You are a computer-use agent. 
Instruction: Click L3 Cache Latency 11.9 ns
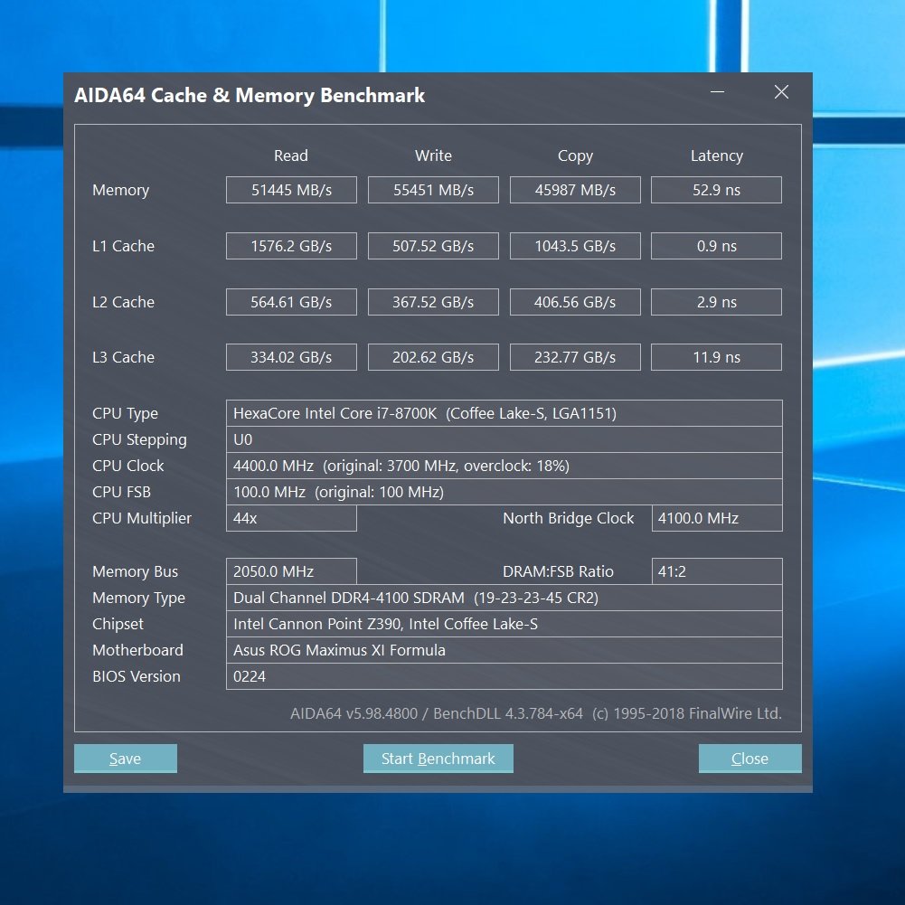[716, 357]
